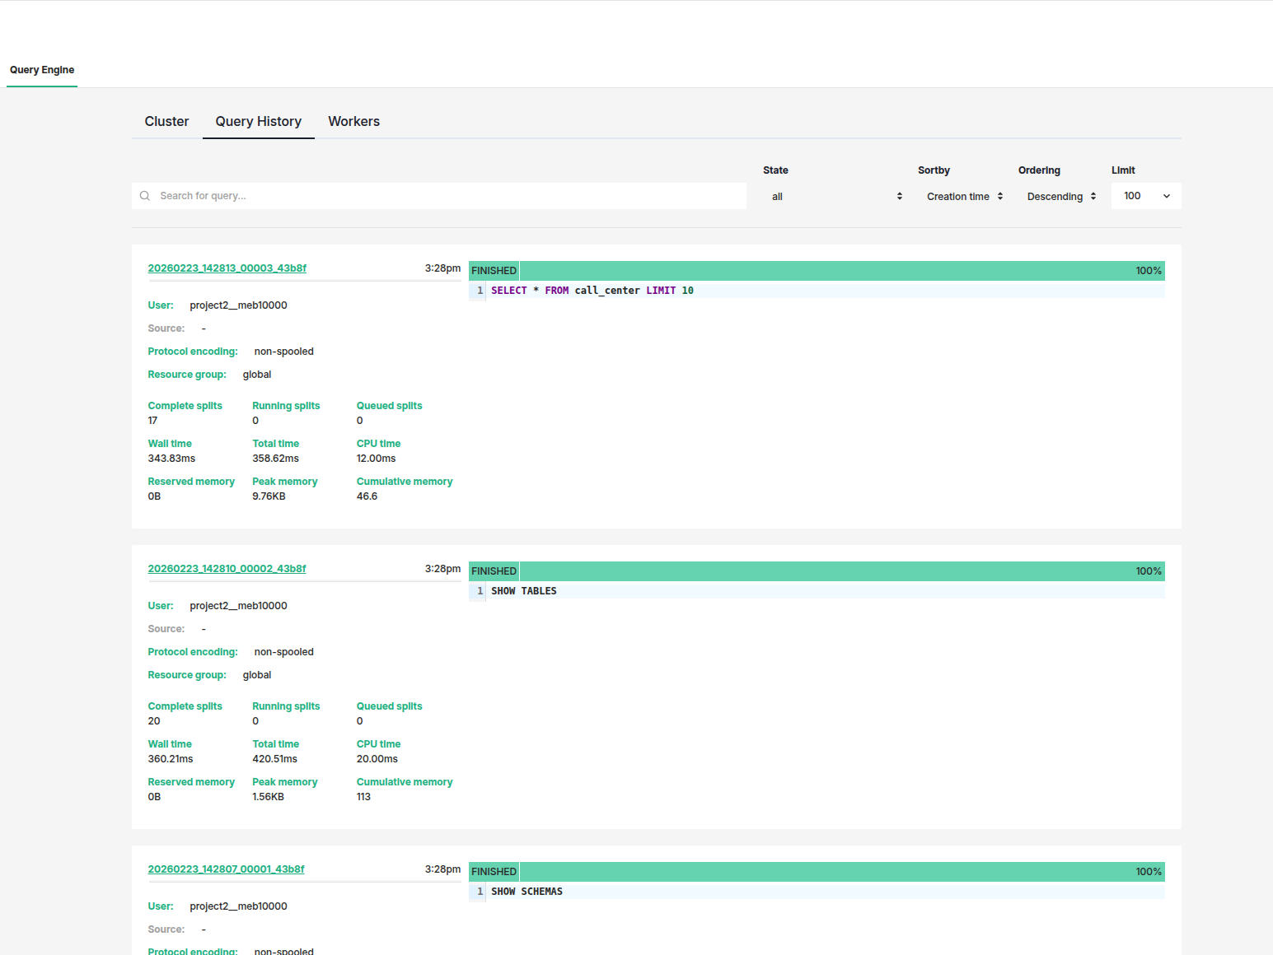Screen dimensions: 1273x955
Task: Click the State dropdown stepper arrows
Action: pyautogui.click(x=899, y=196)
